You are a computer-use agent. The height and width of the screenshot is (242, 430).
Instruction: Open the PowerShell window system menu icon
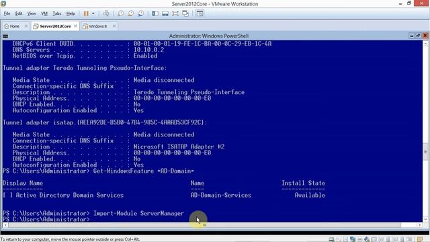click(5, 36)
